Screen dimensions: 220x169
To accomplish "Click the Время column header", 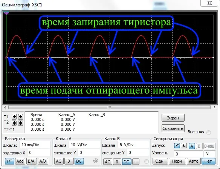I will 36,115.
